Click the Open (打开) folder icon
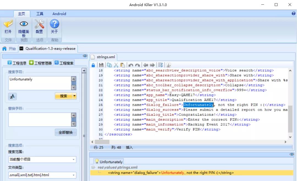 (8, 24)
